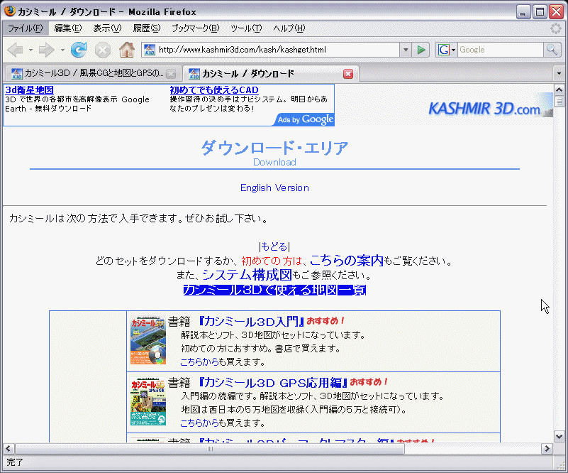Open the 『カシミール3D入門』 book link
The height and width of the screenshot is (473, 568).
pyautogui.click(x=251, y=322)
